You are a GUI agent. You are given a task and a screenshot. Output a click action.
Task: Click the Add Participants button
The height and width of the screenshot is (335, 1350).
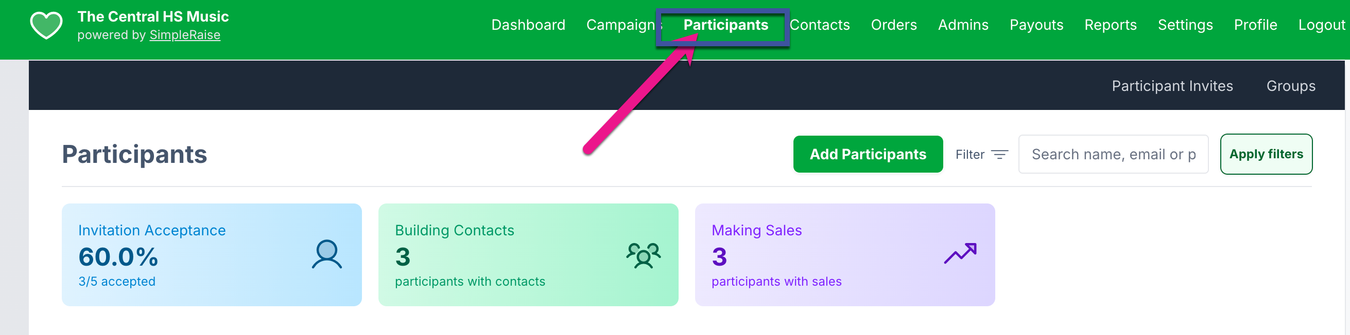click(868, 154)
